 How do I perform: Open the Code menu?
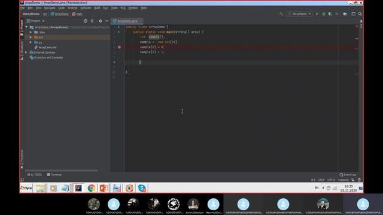point(62,8)
